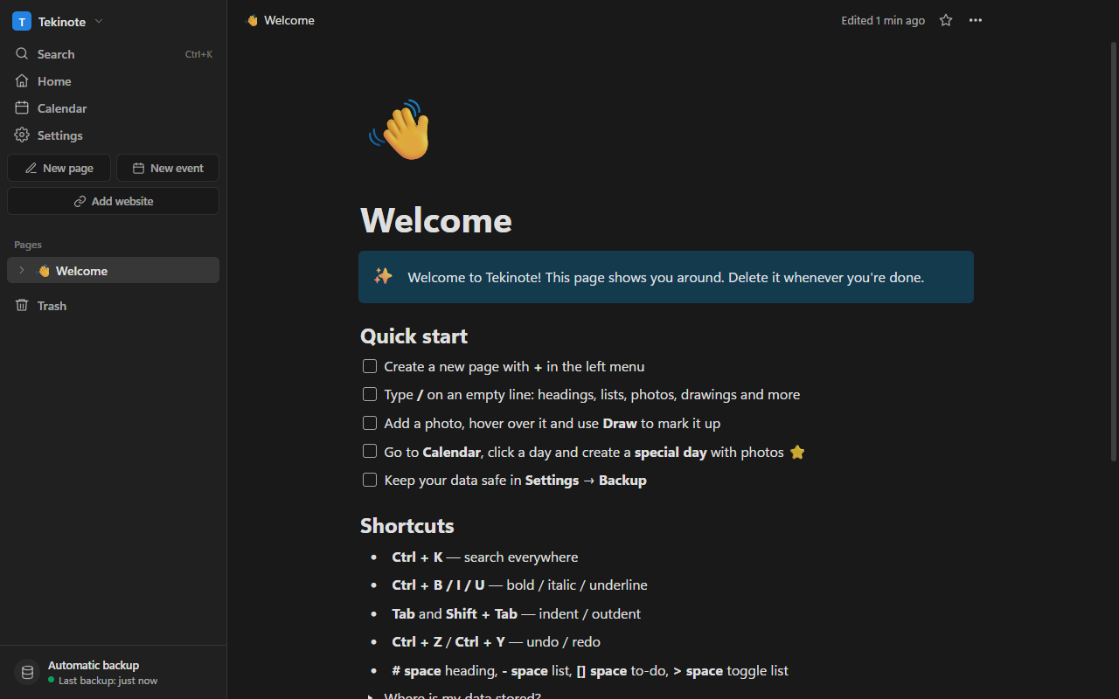Image resolution: width=1119 pixels, height=699 pixels.
Task: Click the Settings gear icon
Action: (x=22, y=135)
